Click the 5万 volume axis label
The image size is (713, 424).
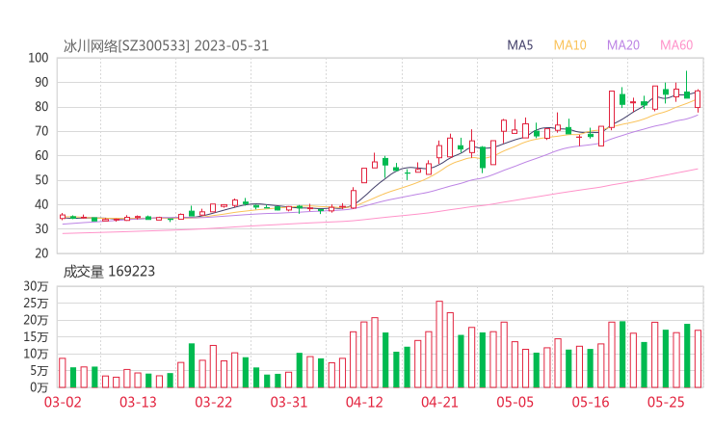pos(40,371)
